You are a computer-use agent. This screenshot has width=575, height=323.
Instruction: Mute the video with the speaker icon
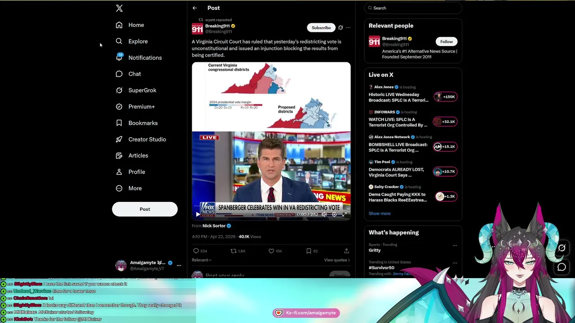[x=324, y=214]
